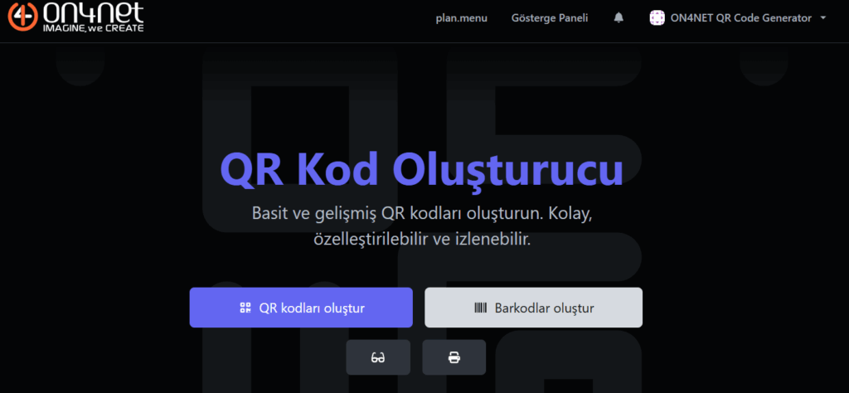This screenshot has height=393, width=849.
Task: Click barcode icon in Barkodlar button
Action: [x=480, y=308]
